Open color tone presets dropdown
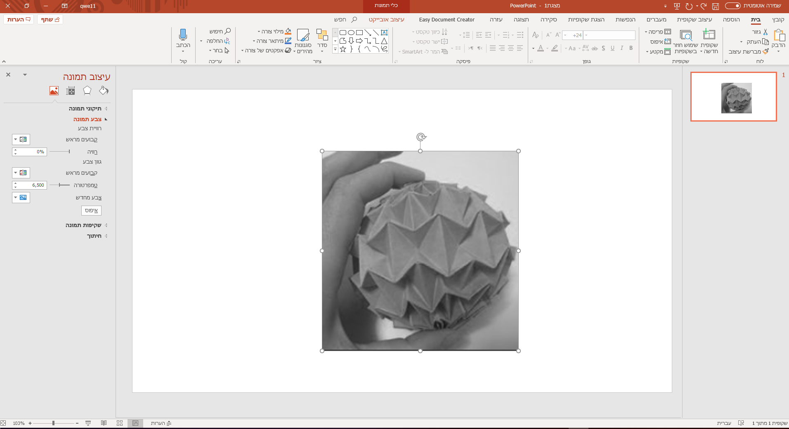The height and width of the screenshot is (429, 789). coord(21,173)
